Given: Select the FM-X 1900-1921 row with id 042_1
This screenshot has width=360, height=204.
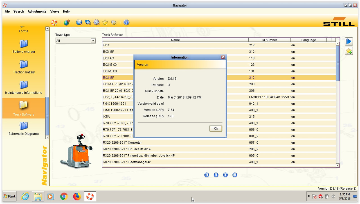Looking at the screenshot, I should [x=219, y=104].
